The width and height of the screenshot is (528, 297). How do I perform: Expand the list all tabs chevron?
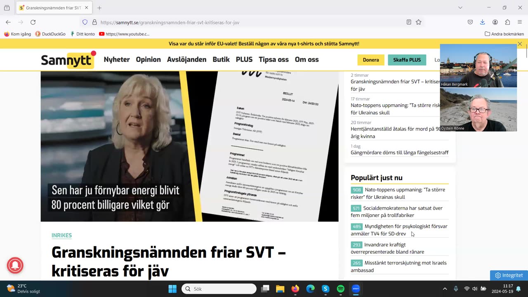click(460, 8)
